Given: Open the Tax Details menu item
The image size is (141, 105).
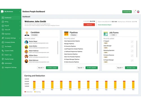Looking at the screenshot, I should pyautogui.click(x=11, y=46).
